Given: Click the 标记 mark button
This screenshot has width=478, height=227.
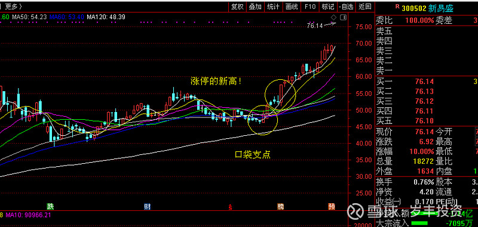Looking at the screenshot, I should click(x=328, y=7).
